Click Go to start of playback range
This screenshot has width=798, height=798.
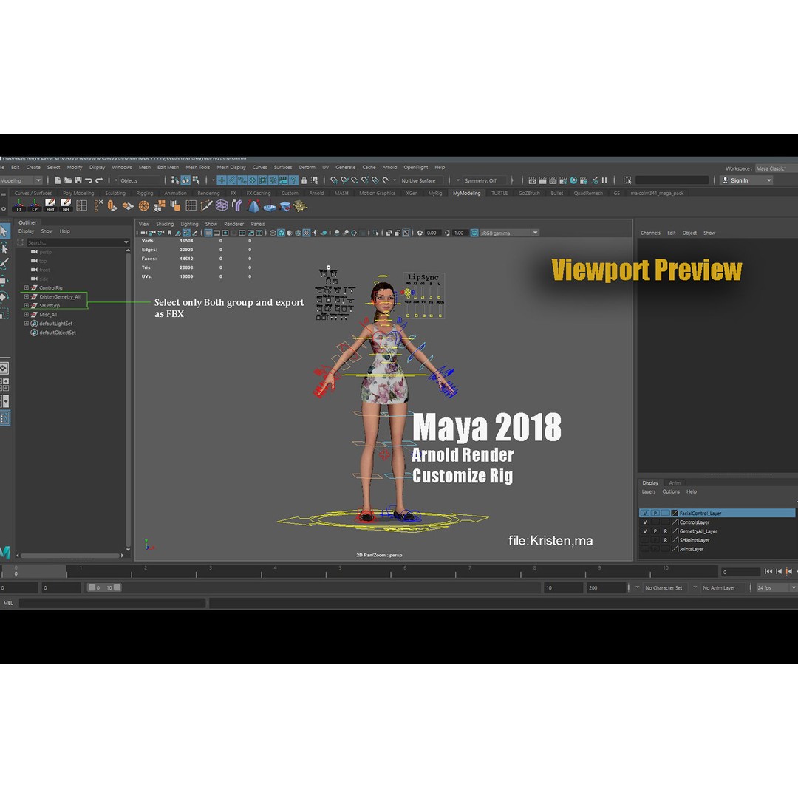pos(768,571)
